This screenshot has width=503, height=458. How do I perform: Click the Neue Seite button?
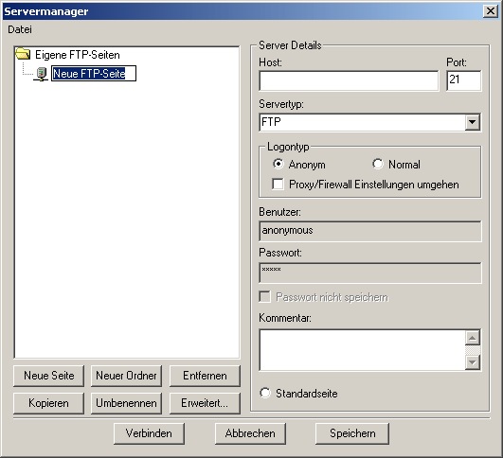point(48,376)
